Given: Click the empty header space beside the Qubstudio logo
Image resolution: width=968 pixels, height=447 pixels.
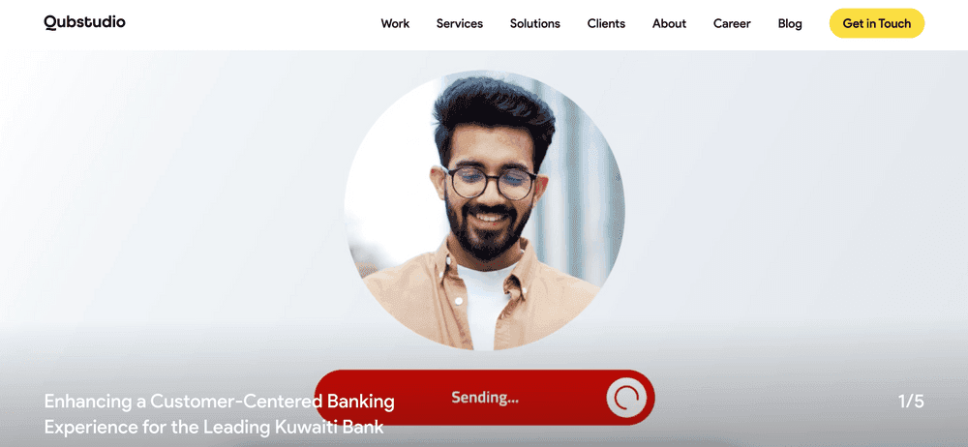Looking at the screenshot, I should point(247,23).
